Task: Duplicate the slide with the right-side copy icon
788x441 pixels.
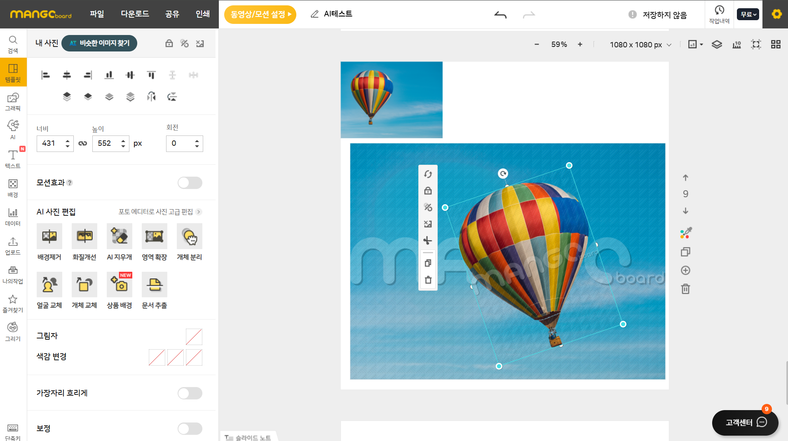Action: pos(685,252)
